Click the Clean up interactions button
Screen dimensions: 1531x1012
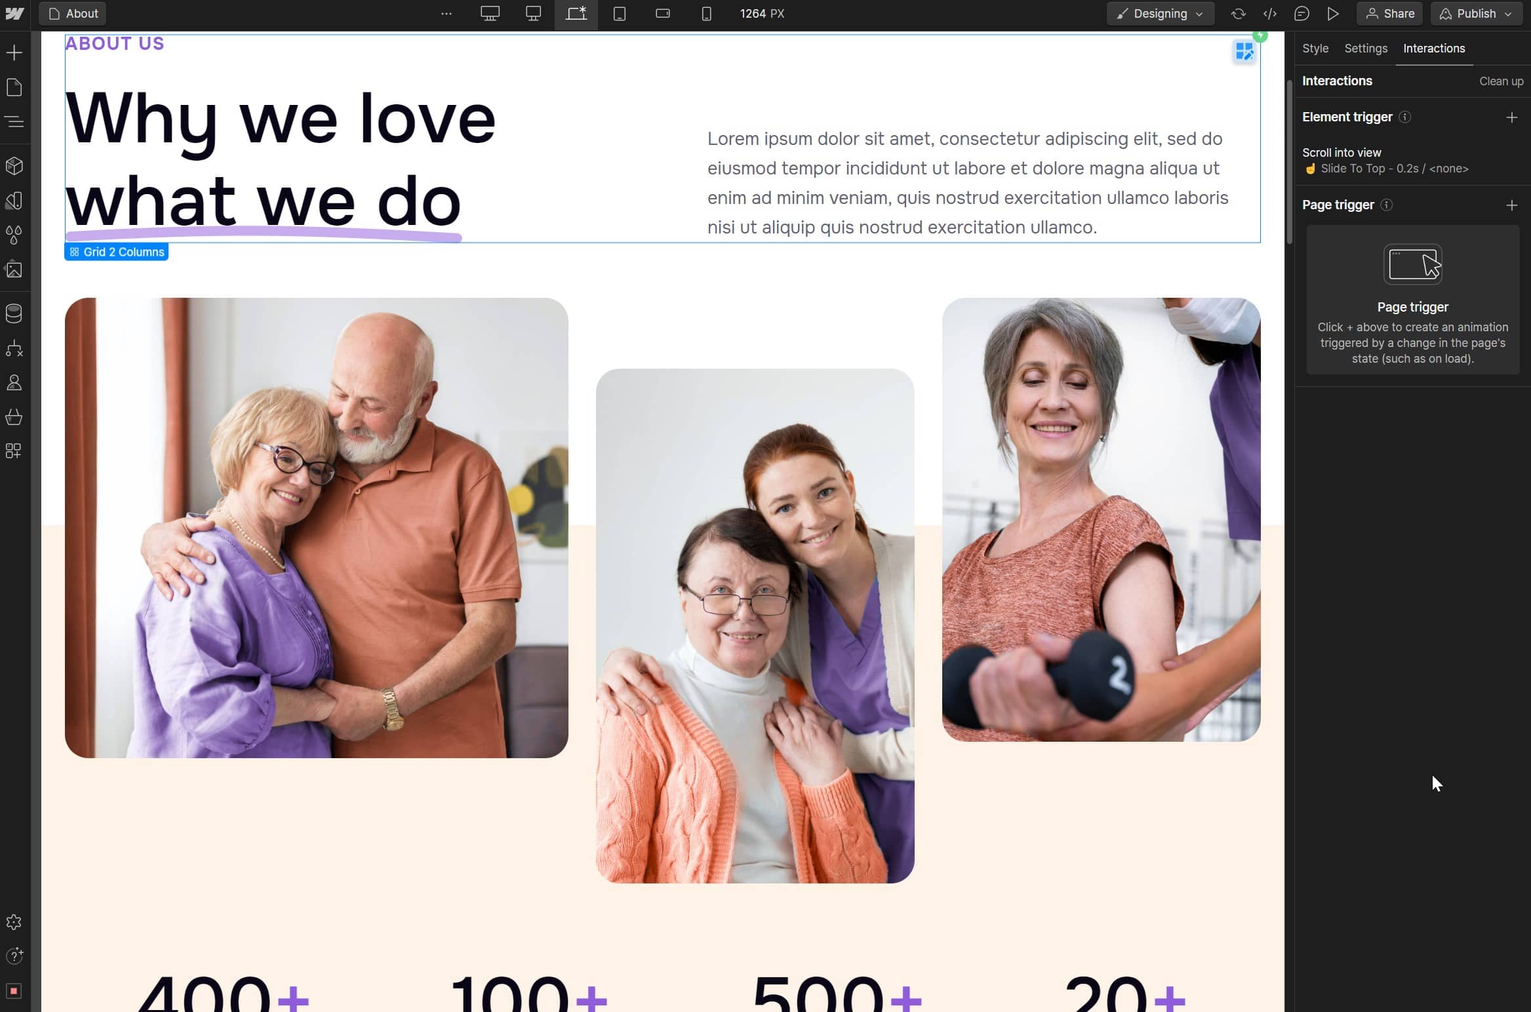pyautogui.click(x=1501, y=81)
